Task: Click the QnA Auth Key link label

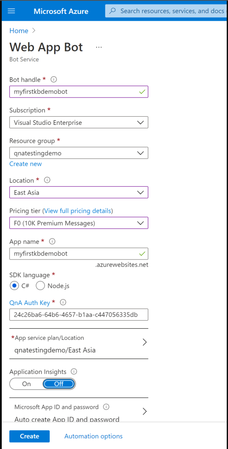Action: 30,302
